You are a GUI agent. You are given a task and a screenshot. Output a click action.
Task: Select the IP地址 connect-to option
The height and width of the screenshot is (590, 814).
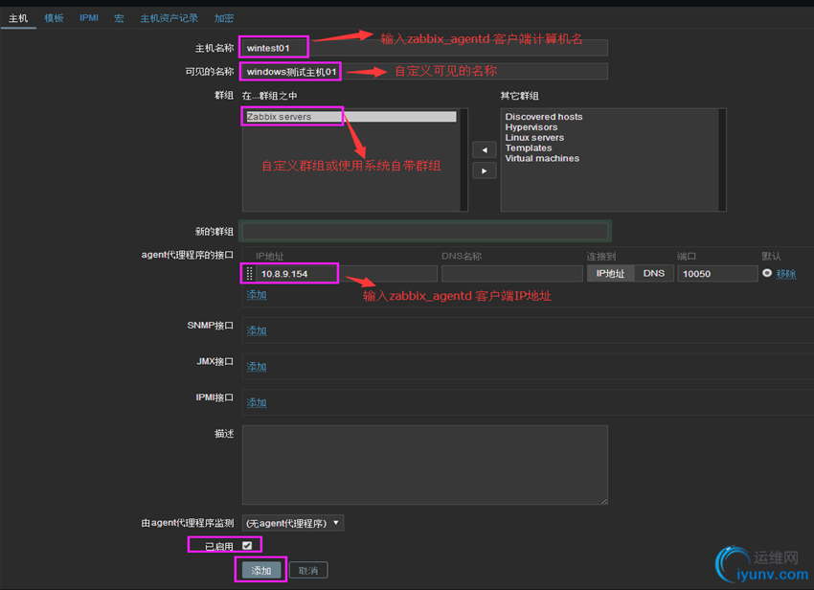point(611,273)
